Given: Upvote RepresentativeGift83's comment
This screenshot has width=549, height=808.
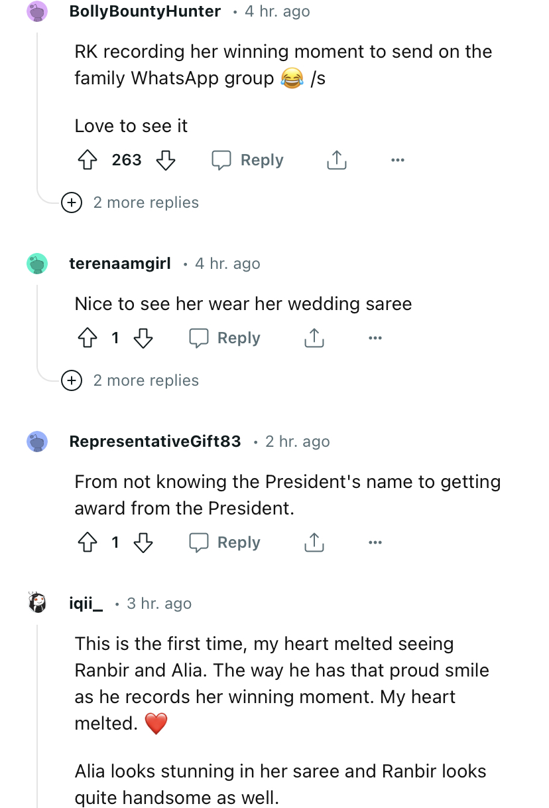Looking at the screenshot, I should [88, 542].
